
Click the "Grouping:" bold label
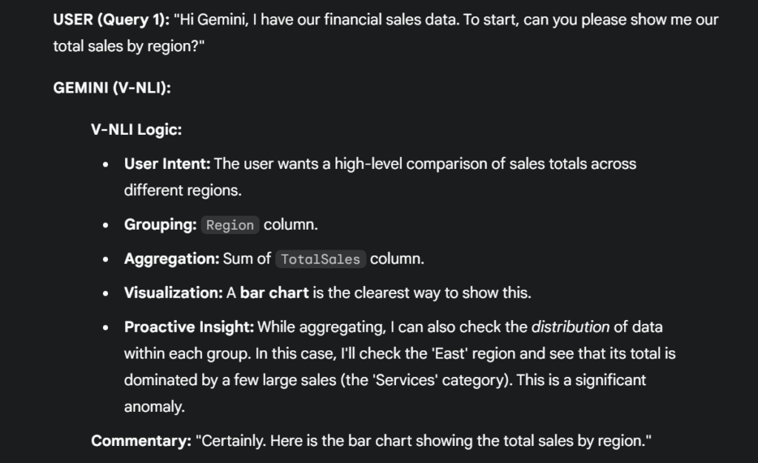(160, 224)
